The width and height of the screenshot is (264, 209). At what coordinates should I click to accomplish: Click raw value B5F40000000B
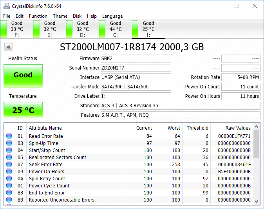[234, 172]
